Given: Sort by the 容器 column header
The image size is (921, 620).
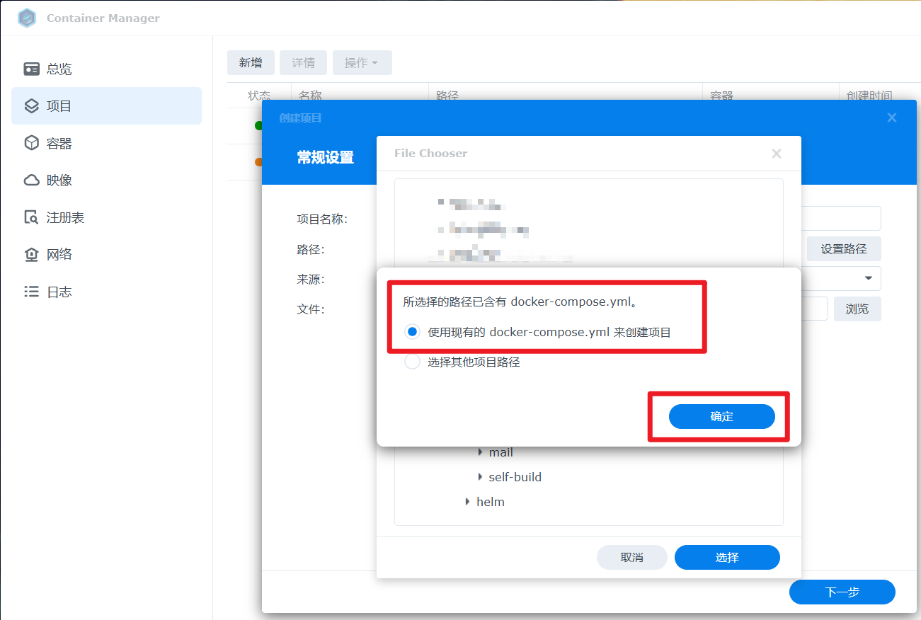Looking at the screenshot, I should (771, 96).
